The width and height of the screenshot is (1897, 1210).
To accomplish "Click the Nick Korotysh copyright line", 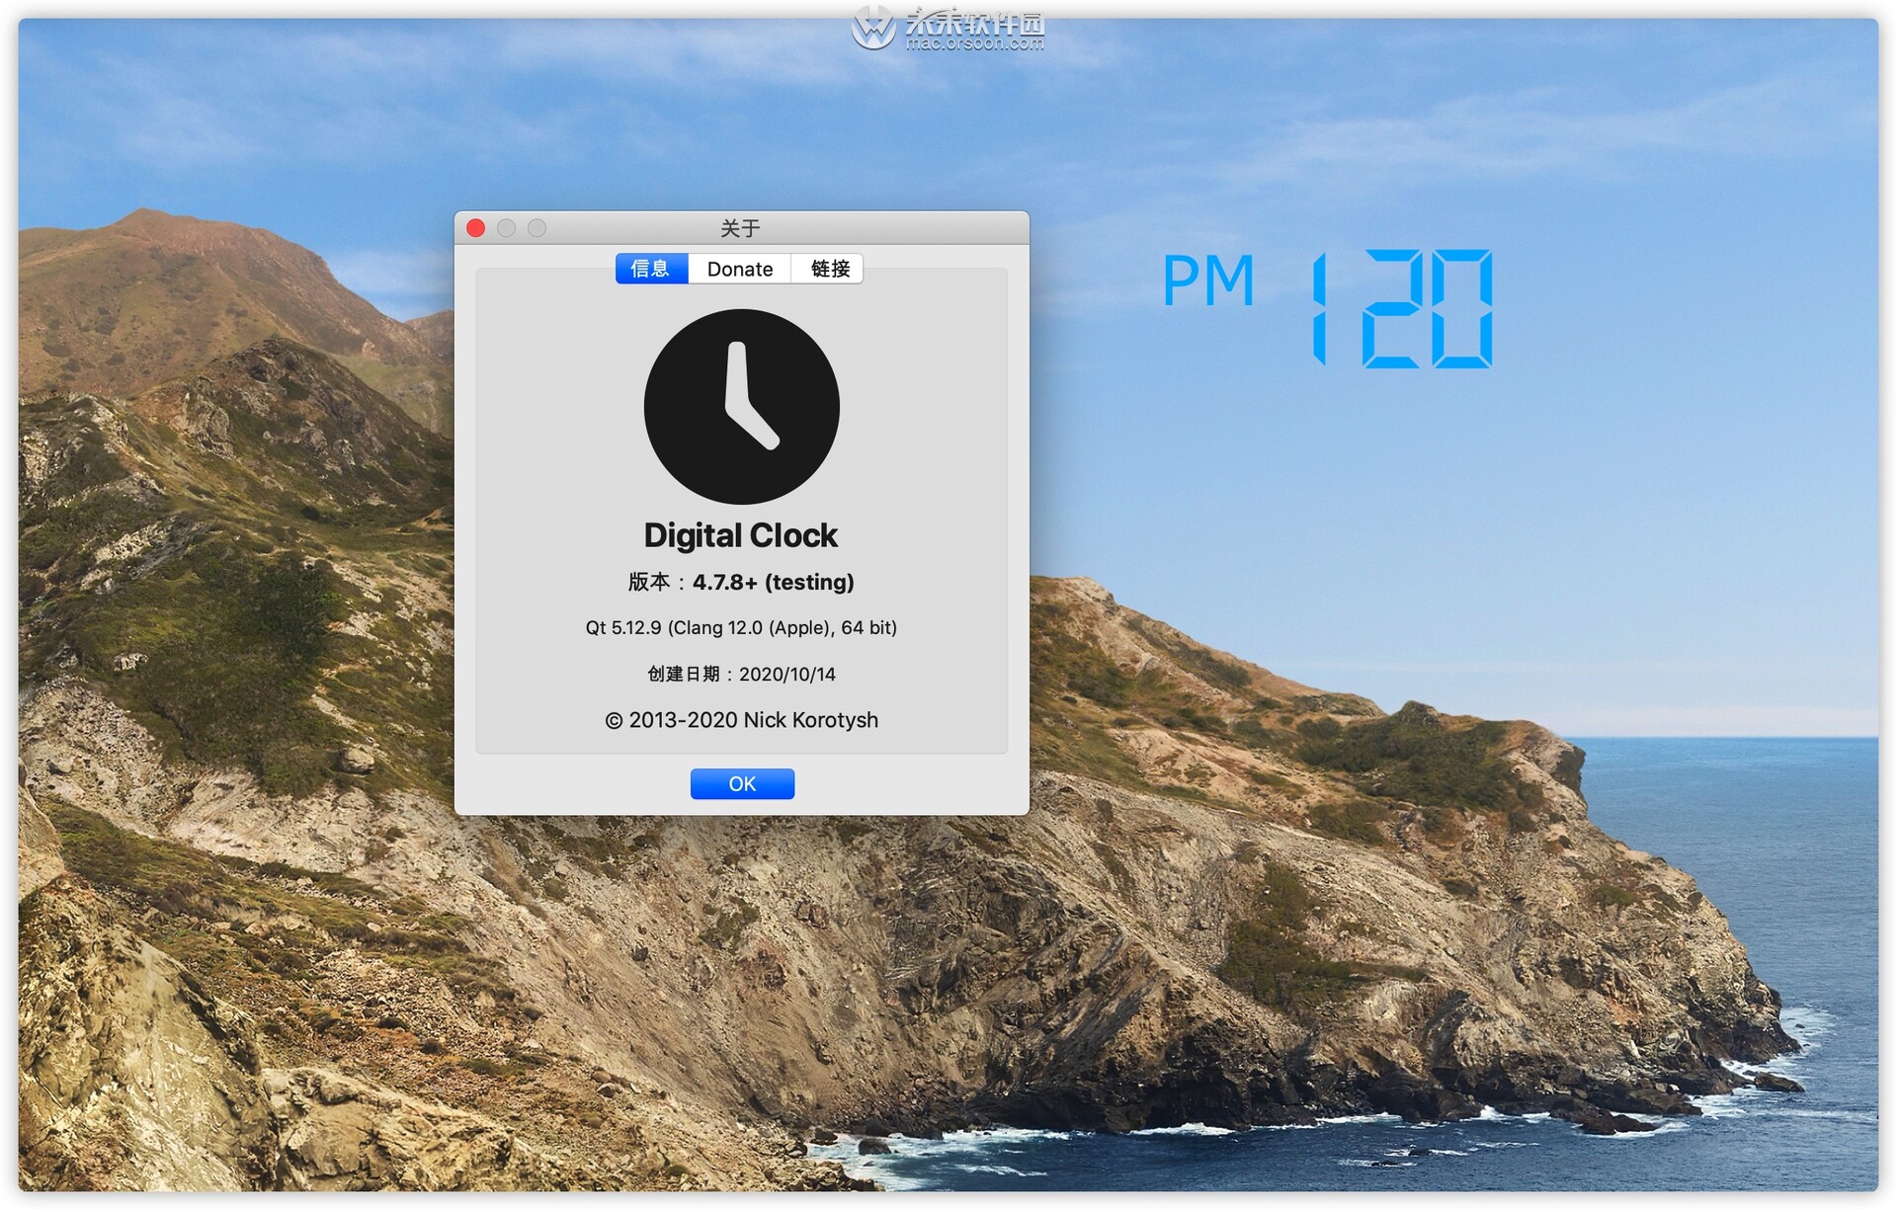I will pyautogui.click(x=742, y=720).
